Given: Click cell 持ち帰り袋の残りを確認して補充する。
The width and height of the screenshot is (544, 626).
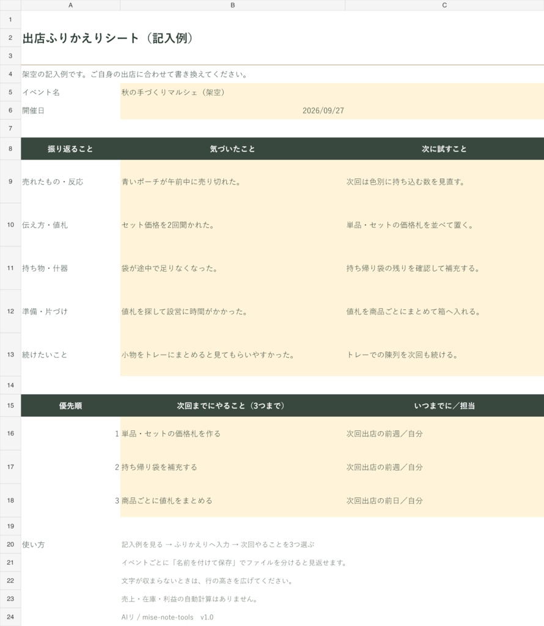Looking at the screenshot, I should point(444,268).
